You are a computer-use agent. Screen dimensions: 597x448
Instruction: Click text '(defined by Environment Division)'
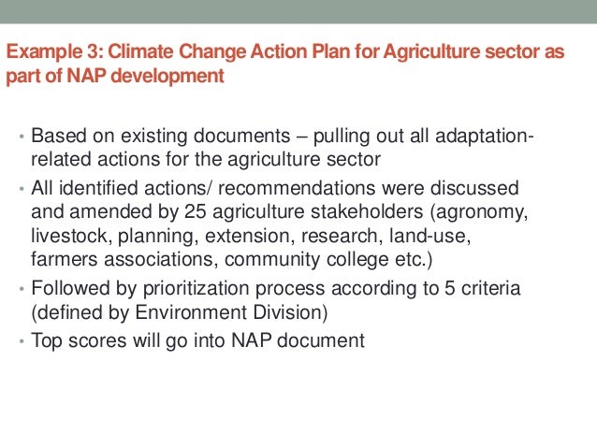click(180, 312)
